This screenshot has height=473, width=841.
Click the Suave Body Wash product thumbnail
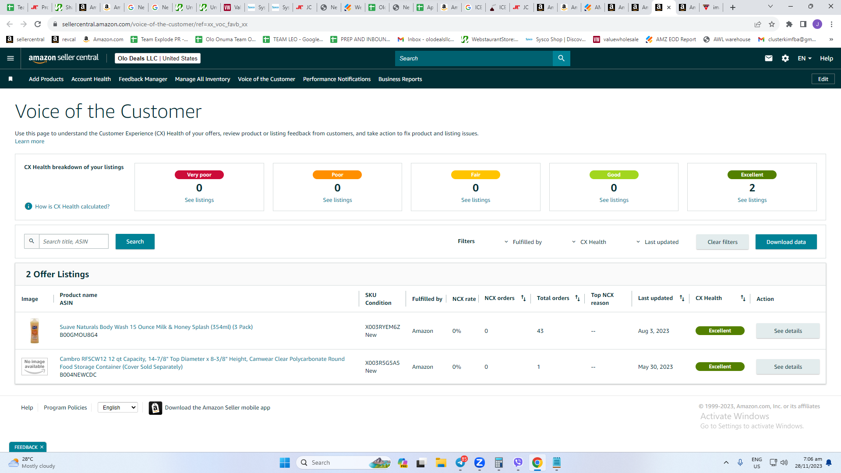[x=35, y=331]
